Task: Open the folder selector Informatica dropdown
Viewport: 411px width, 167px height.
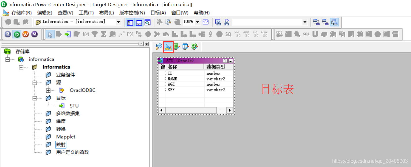Action: point(118,22)
